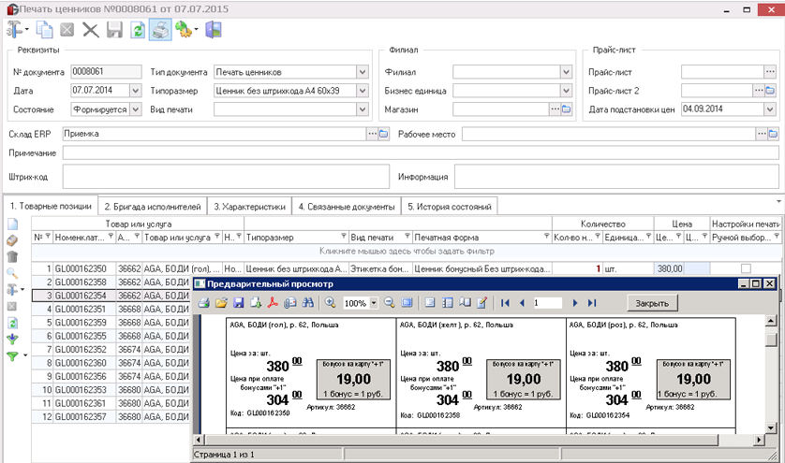Click the green refresh page icon in grid sidebar

(x=12, y=323)
